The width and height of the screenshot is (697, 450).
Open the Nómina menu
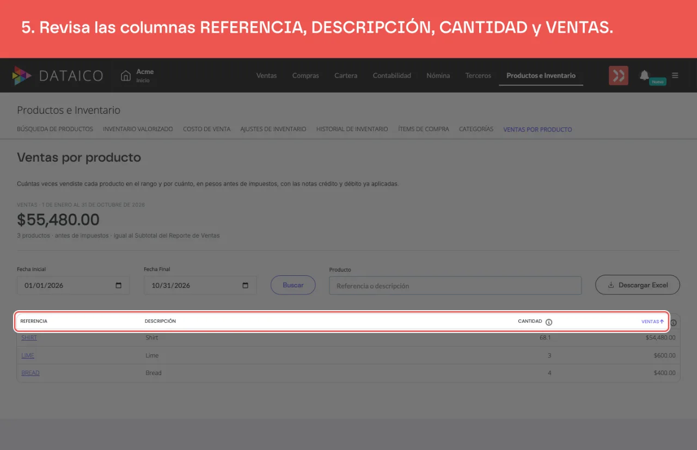click(x=438, y=76)
